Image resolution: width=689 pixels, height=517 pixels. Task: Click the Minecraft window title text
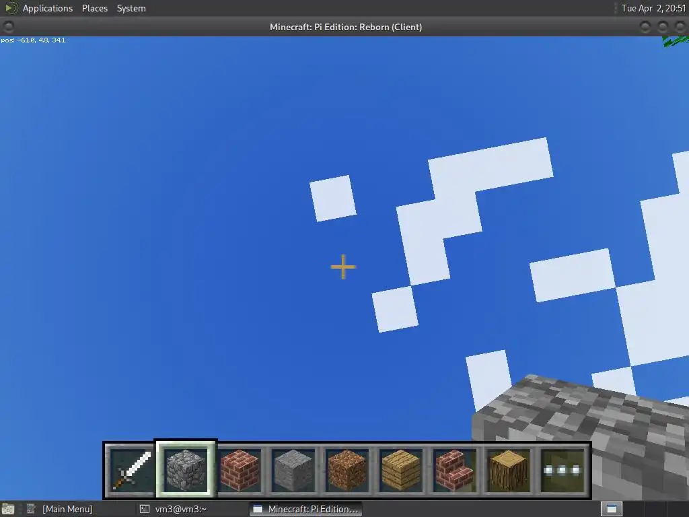click(x=346, y=27)
